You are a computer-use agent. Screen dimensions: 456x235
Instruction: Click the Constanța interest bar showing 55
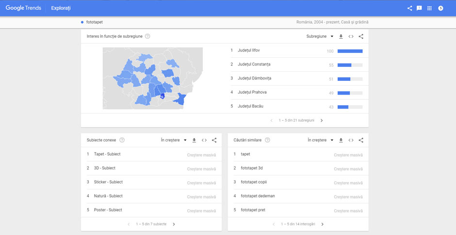click(350, 65)
